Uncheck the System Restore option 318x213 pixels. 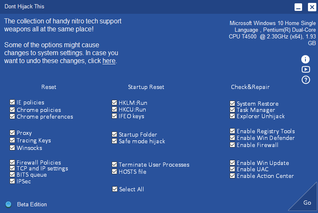pyautogui.click(x=232, y=103)
